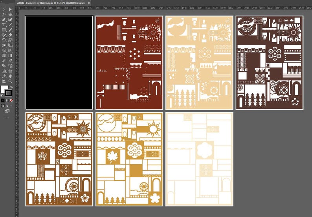312x217 pixels.
Task: Select the Slice tool
Action: [x=4, y=76]
